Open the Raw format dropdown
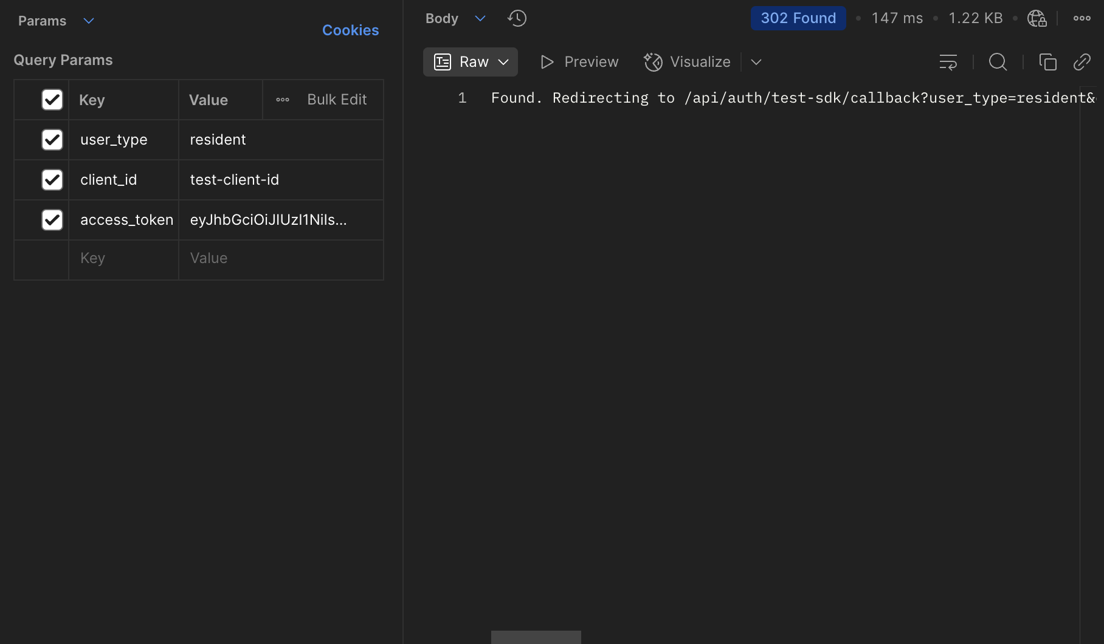This screenshot has height=644, width=1104. click(503, 61)
